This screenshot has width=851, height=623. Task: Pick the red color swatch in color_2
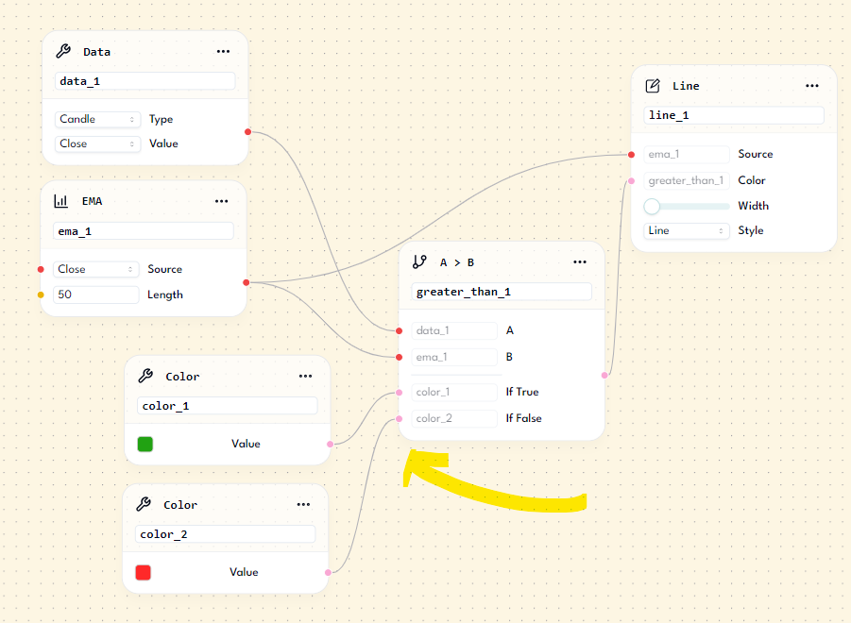tap(144, 572)
